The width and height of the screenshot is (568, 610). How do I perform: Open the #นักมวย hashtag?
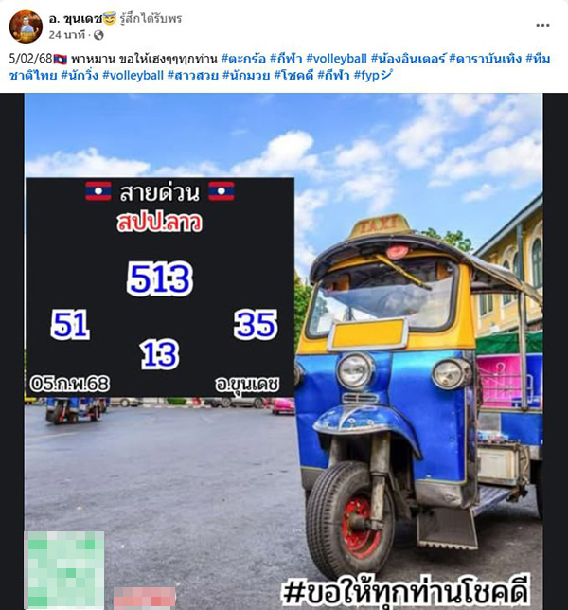[x=246, y=75]
